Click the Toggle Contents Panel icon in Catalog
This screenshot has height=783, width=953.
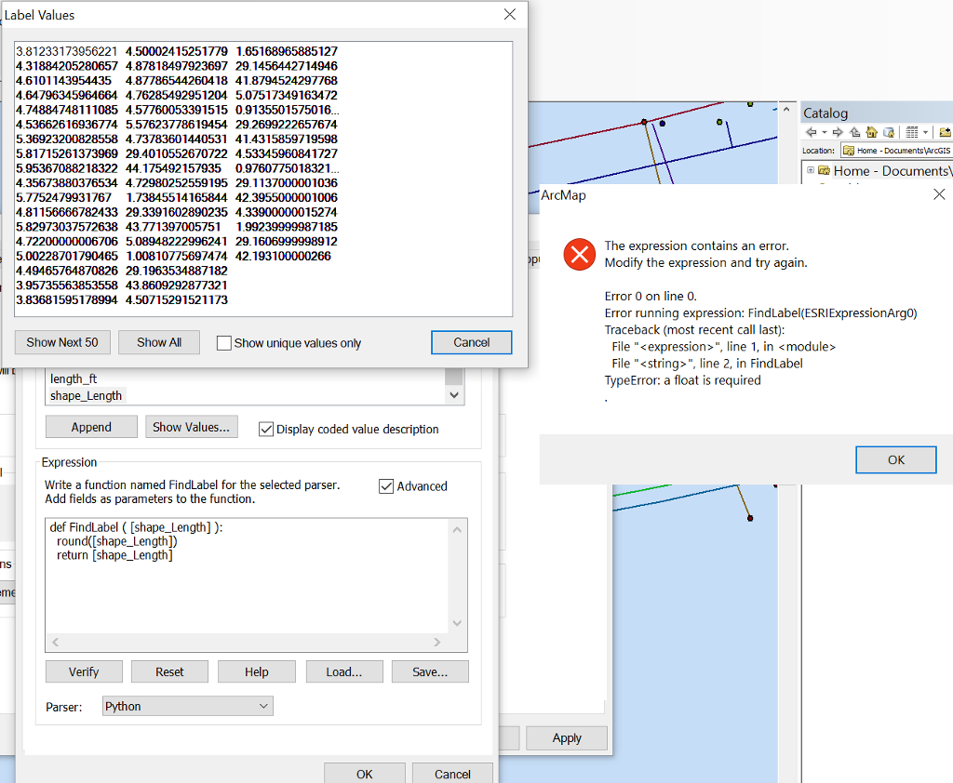pyautogui.click(x=912, y=131)
